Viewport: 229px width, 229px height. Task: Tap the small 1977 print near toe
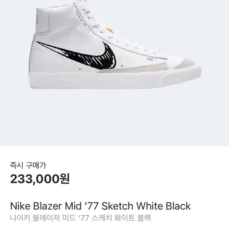150,60
